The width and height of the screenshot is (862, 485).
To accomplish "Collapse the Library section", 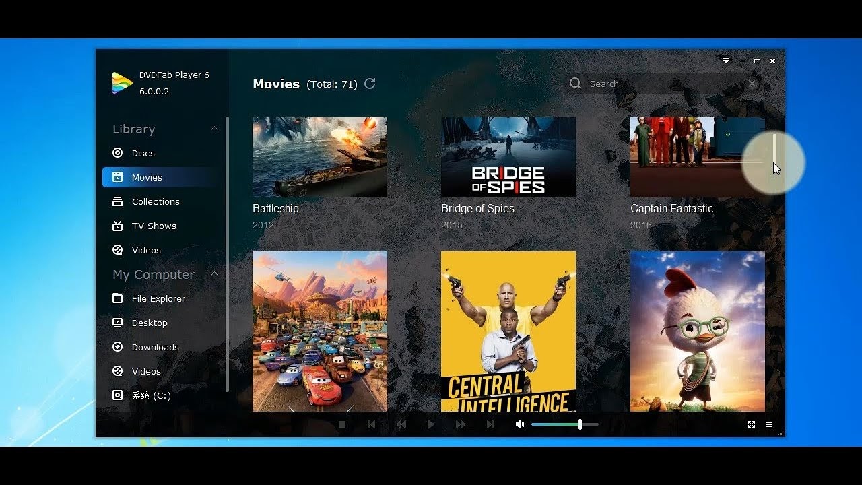I will click(x=214, y=129).
